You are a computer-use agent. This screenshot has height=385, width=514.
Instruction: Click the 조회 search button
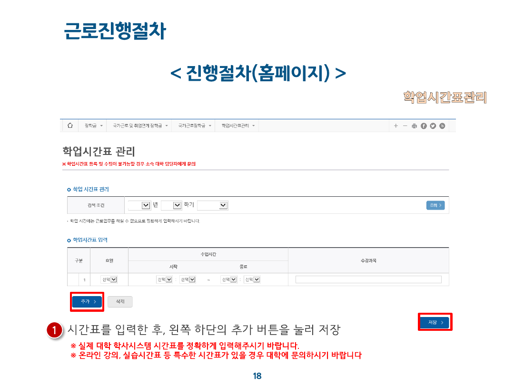pyautogui.click(x=435, y=205)
